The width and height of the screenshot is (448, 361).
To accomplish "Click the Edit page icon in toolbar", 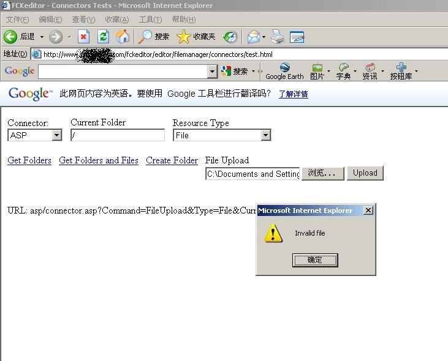I will [297, 37].
